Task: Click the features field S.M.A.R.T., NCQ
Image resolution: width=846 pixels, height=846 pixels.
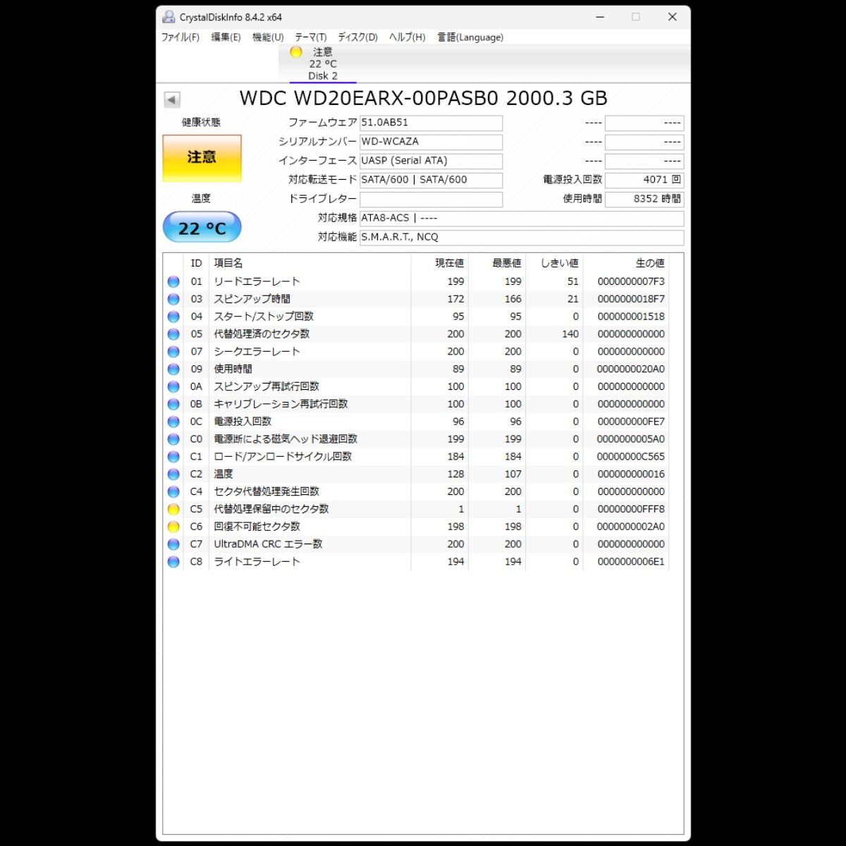Action: [522, 237]
